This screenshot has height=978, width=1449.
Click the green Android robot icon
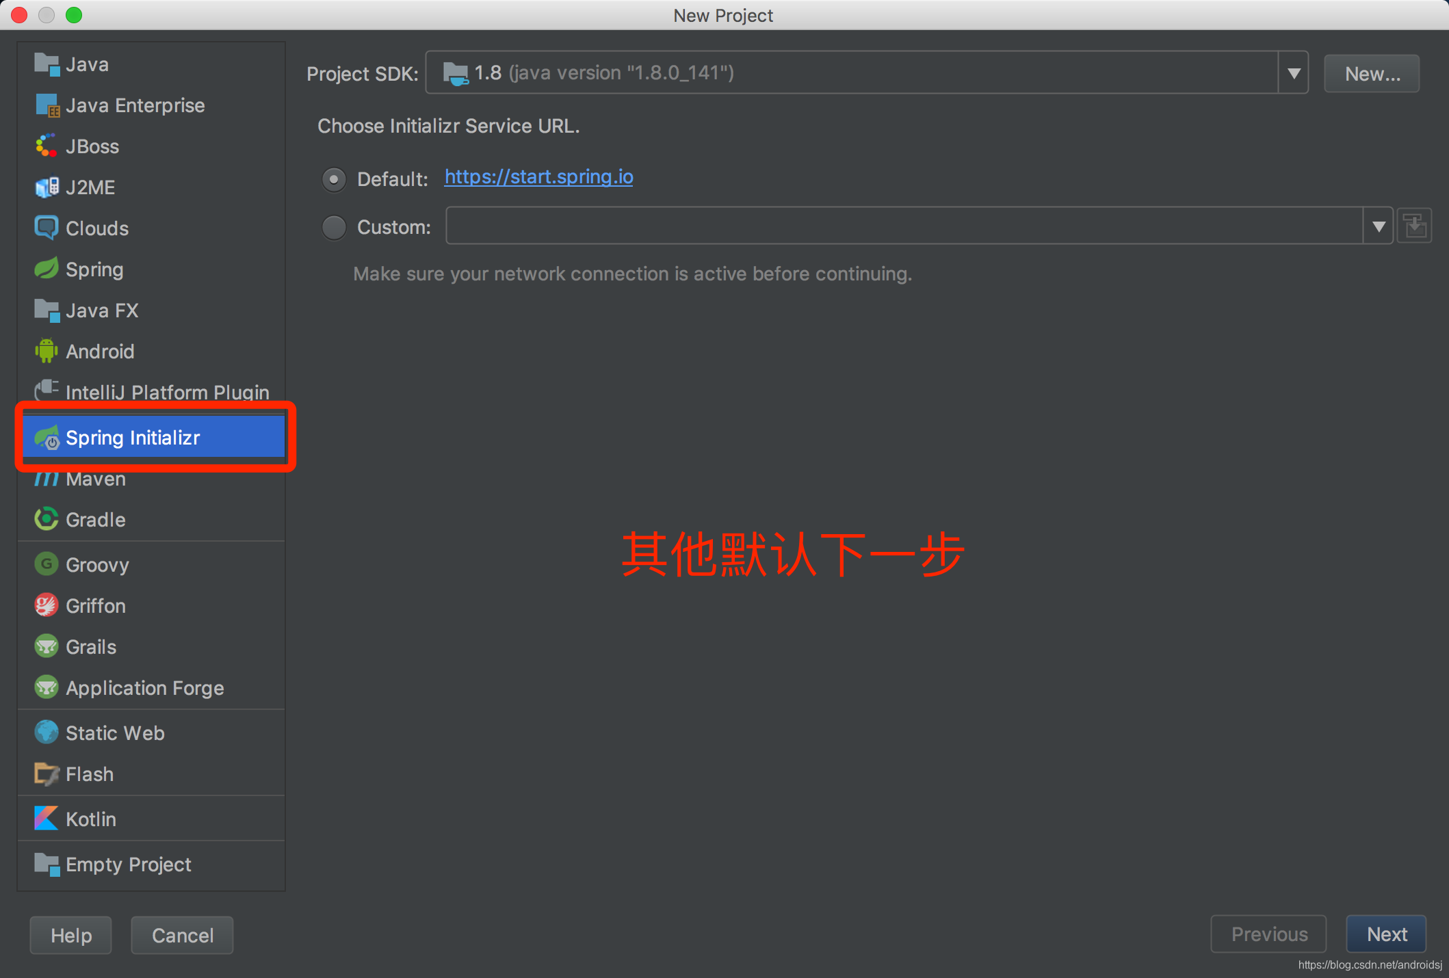[46, 351]
